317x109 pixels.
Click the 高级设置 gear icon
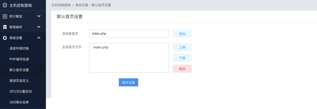coord(5,38)
